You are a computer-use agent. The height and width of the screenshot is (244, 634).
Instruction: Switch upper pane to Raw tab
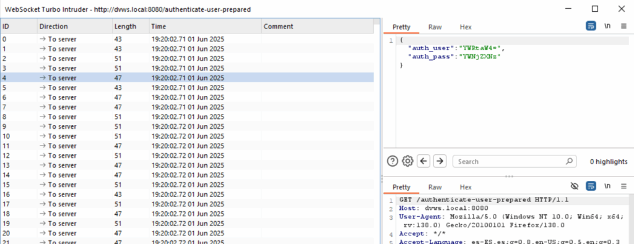pyautogui.click(x=435, y=27)
